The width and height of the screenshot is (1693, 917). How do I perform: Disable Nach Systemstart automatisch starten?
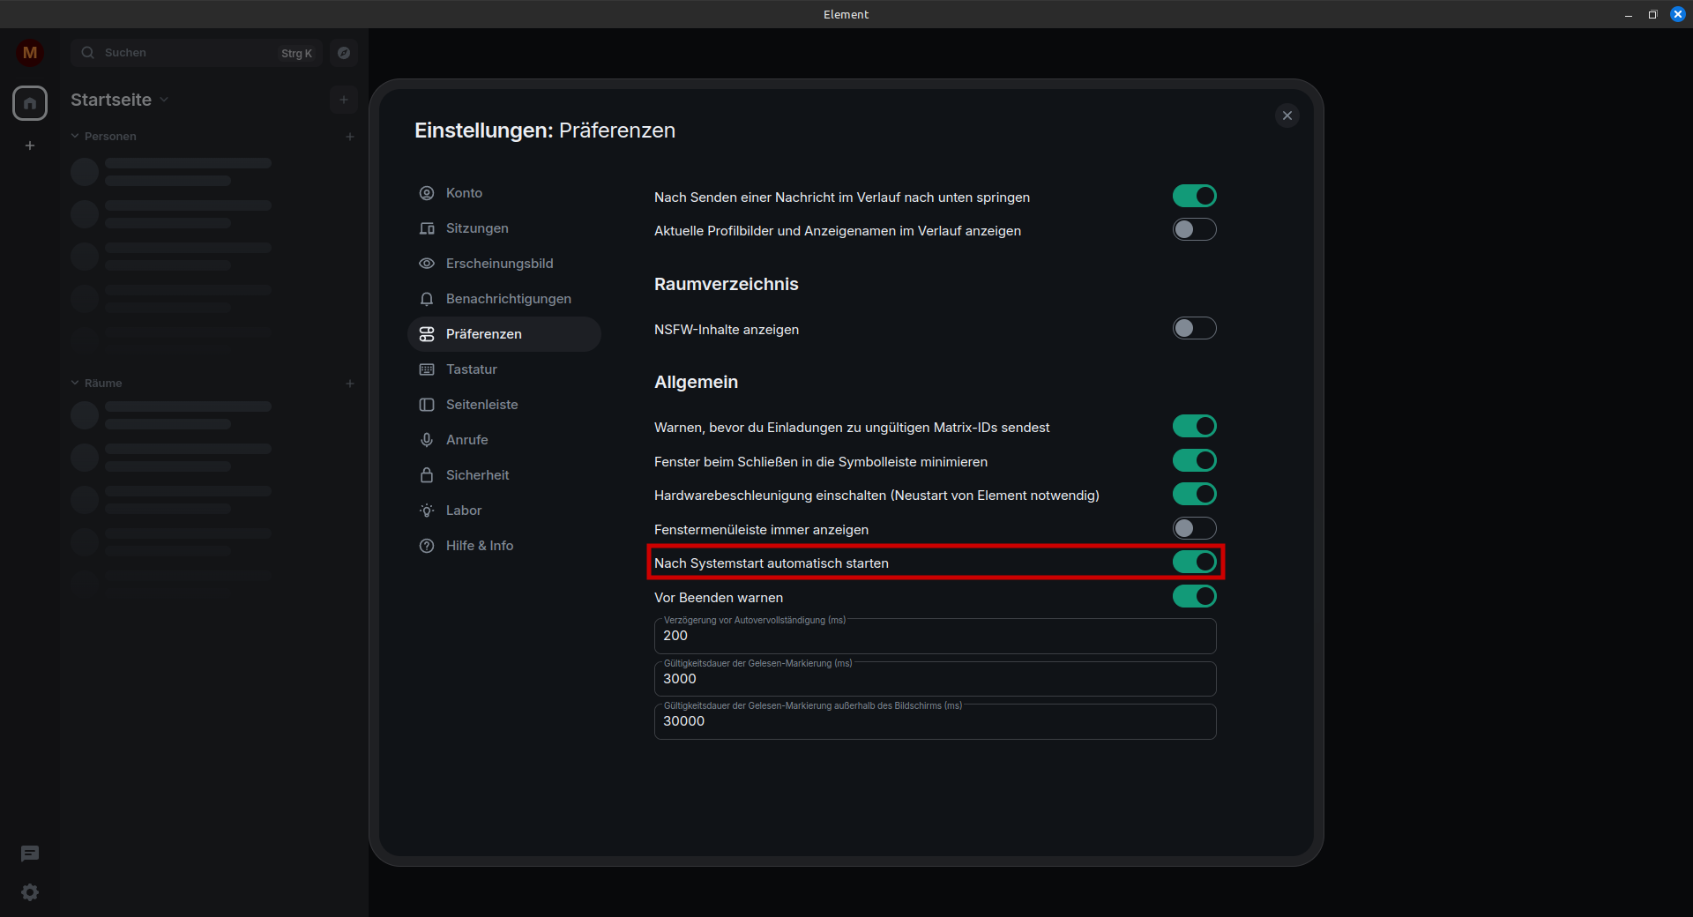(x=1194, y=563)
